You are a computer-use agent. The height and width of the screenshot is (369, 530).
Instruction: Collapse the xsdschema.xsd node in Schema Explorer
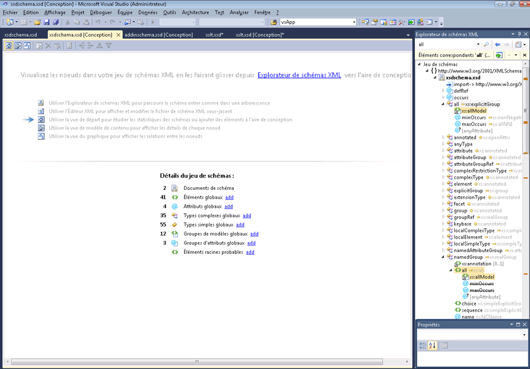(x=434, y=78)
